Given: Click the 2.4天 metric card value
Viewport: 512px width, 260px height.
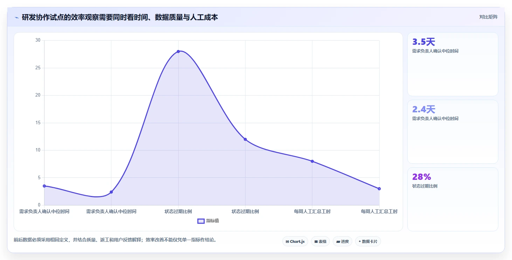Looking at the screenshot, I should pos(423,110).
